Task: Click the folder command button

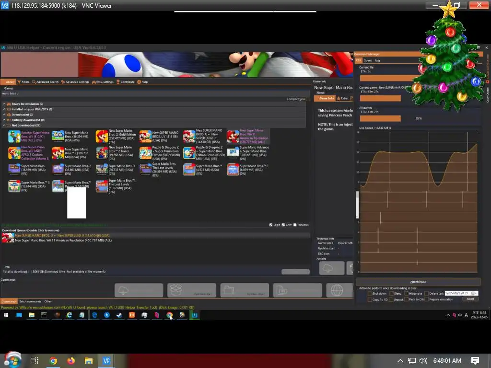Action: pyautogui.click(x=245, y=290)
